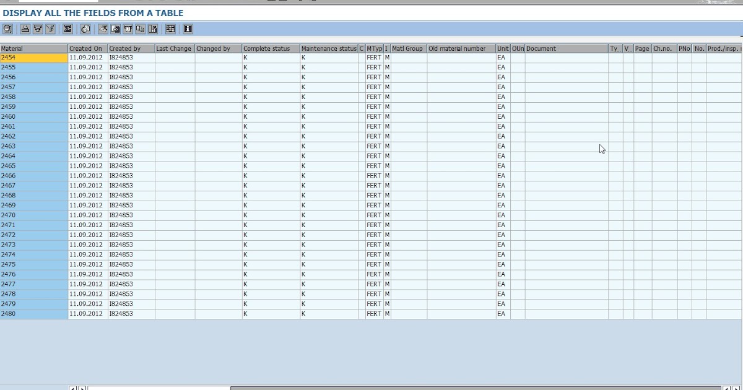Image resolution: width=743 pixels, height=390 pixels.
Task: Display totals with the sigma icon
Action: tap(69, 28)
